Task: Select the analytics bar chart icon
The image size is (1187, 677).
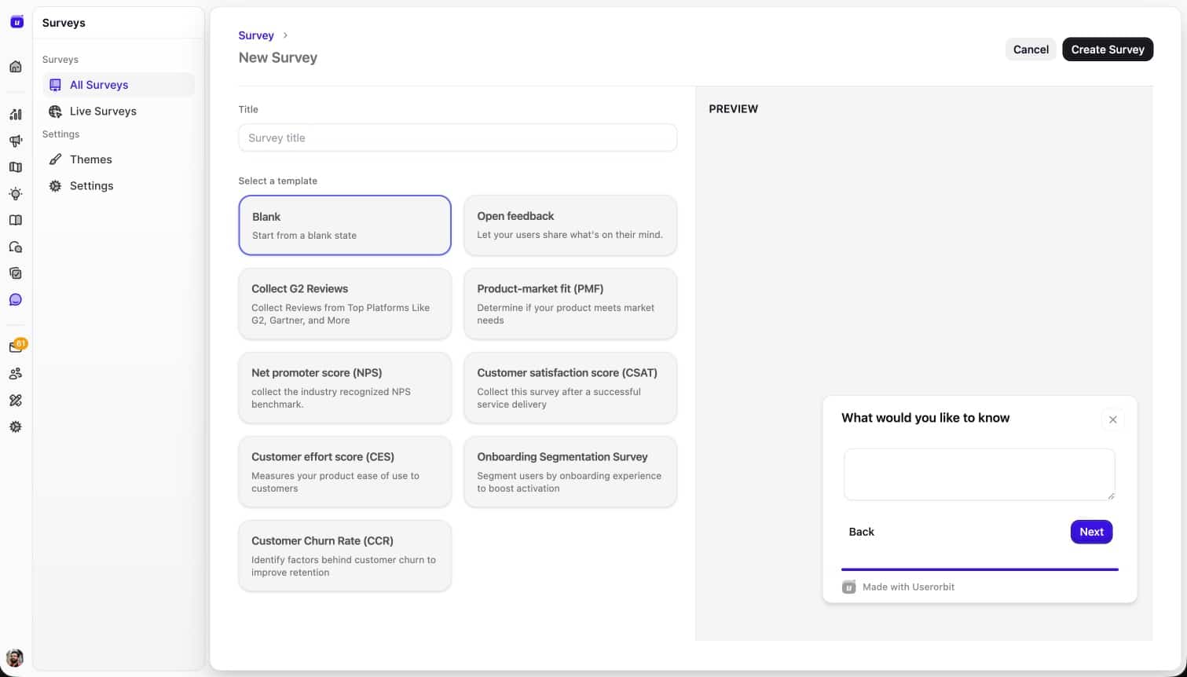Action: click(x=16, y=115)
